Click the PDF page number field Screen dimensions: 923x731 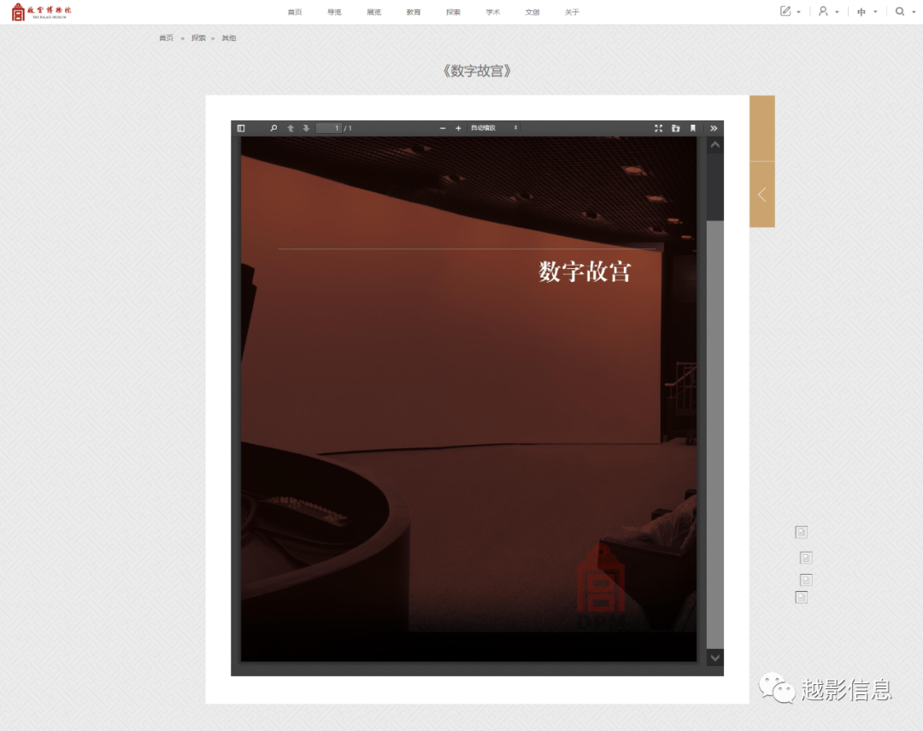[x=329, y=128]
